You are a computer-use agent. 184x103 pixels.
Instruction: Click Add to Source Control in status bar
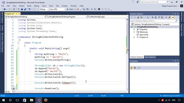[171, 96]
